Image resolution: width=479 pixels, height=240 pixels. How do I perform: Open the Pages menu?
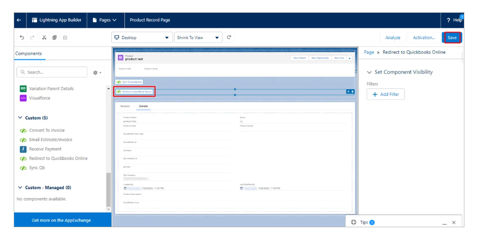tap(105, 20)
